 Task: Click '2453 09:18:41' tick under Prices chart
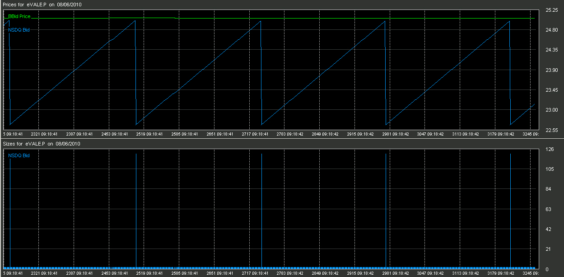(x=115, y=134)
